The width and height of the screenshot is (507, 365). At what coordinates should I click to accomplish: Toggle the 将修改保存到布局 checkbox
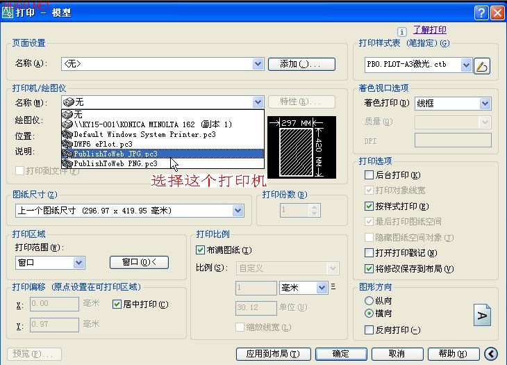(x=369, y=268)
